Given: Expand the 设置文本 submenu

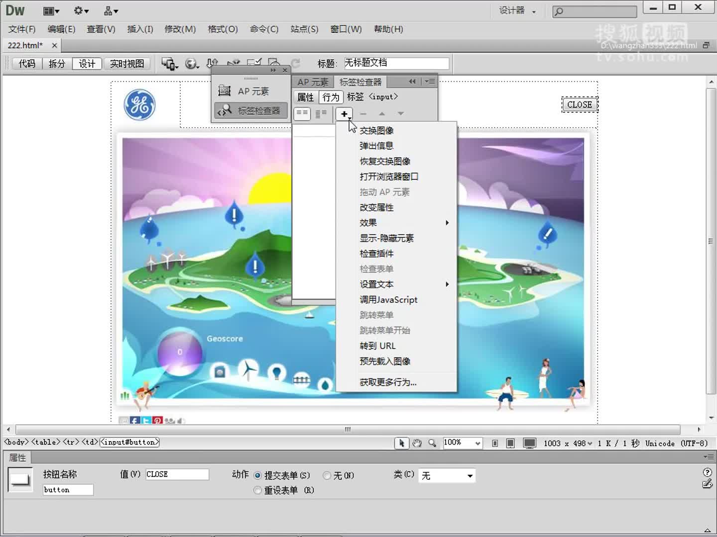Looking at the screenshot, I should (396, 284).
